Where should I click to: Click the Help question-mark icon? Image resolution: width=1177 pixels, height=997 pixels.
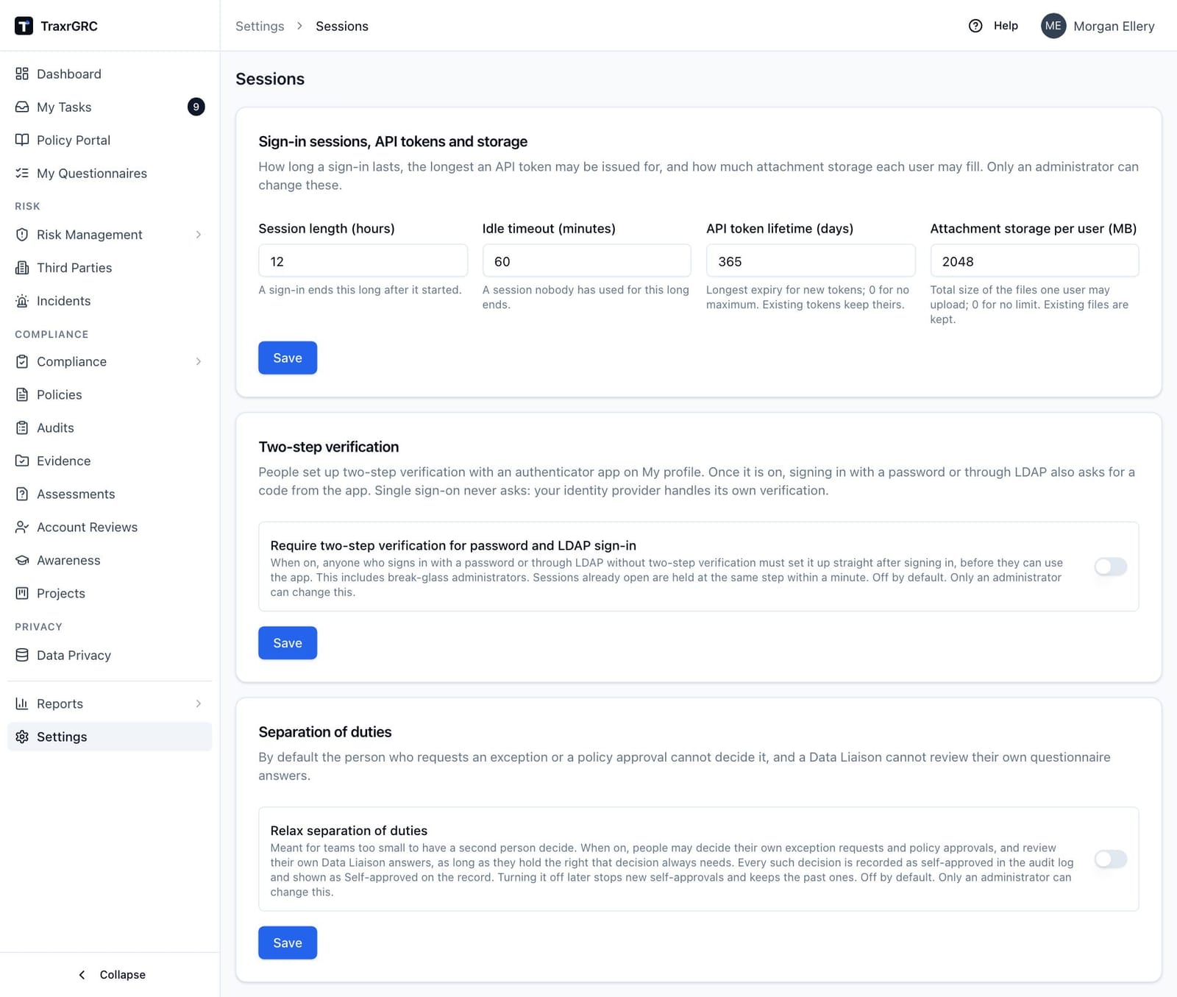tap(975, 26)
